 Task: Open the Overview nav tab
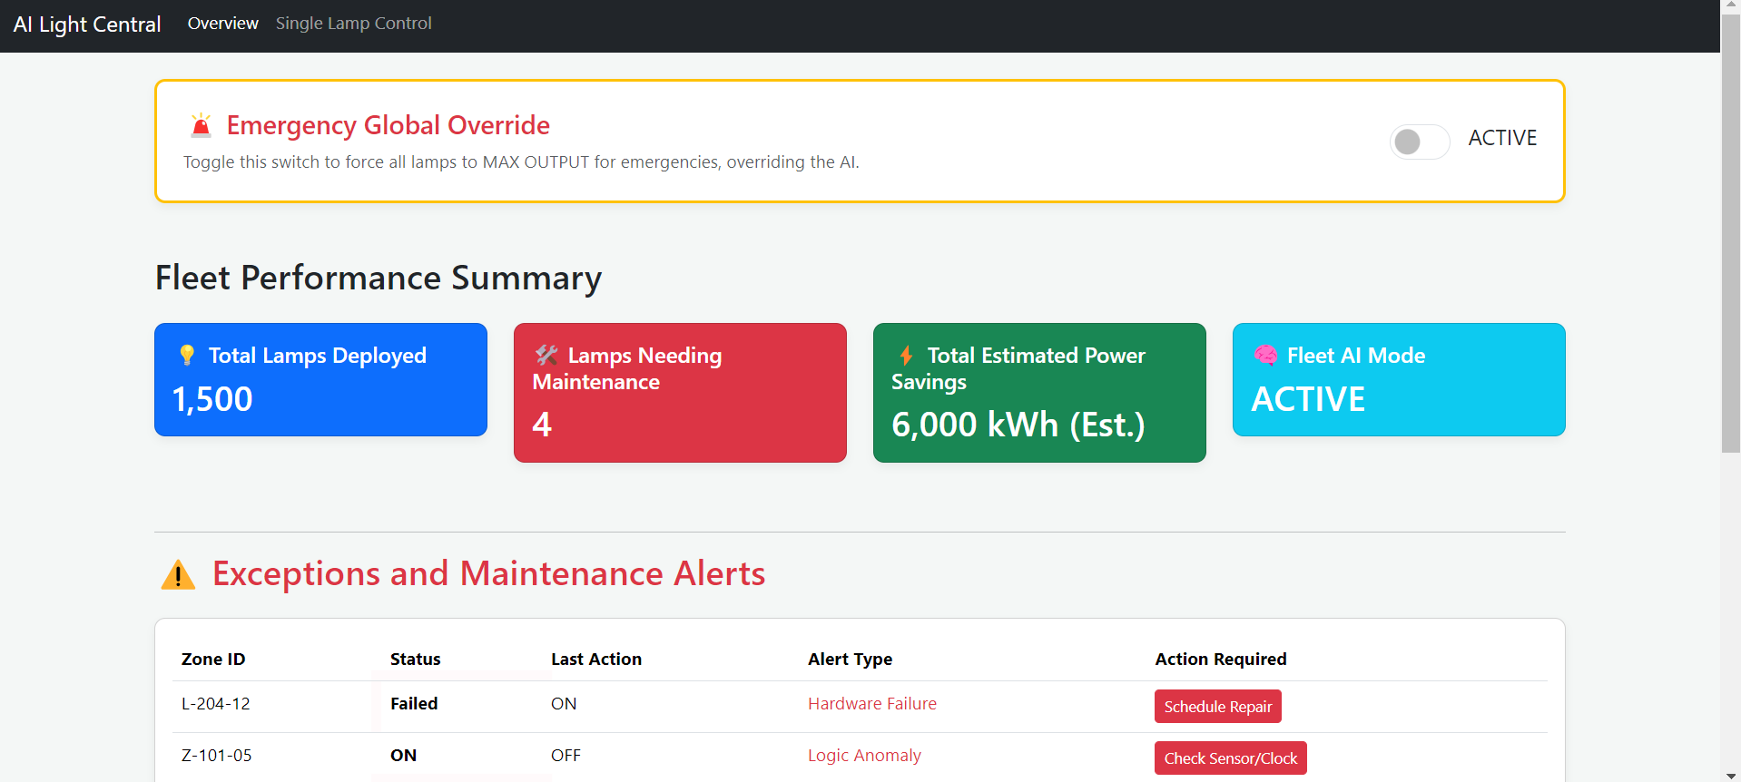[x=222, y=24]
